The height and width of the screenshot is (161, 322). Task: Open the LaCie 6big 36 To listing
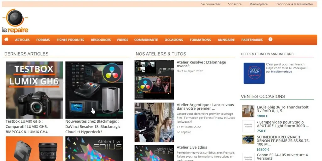283,109
